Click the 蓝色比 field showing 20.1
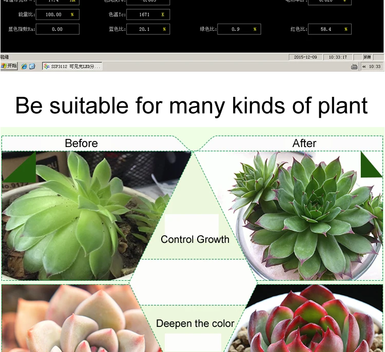 tap(148, 29)
